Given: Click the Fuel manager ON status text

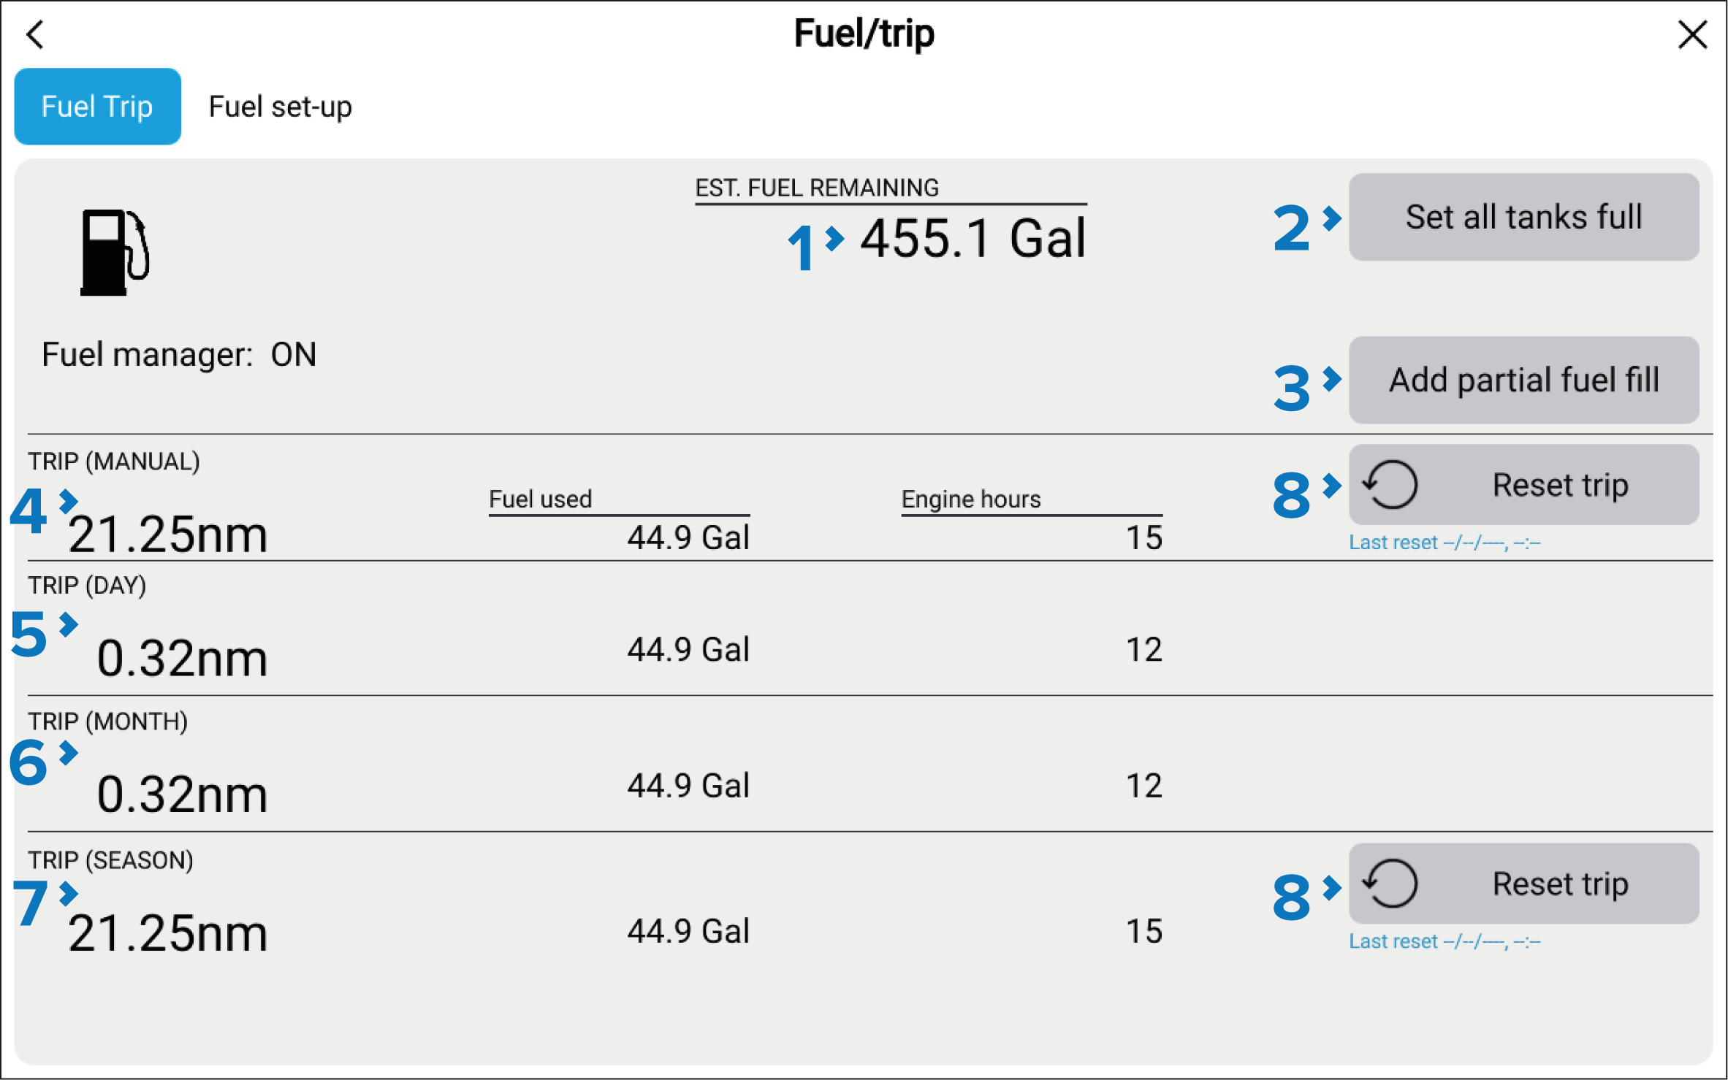Looking at the screenshot, I should (179, 355).
